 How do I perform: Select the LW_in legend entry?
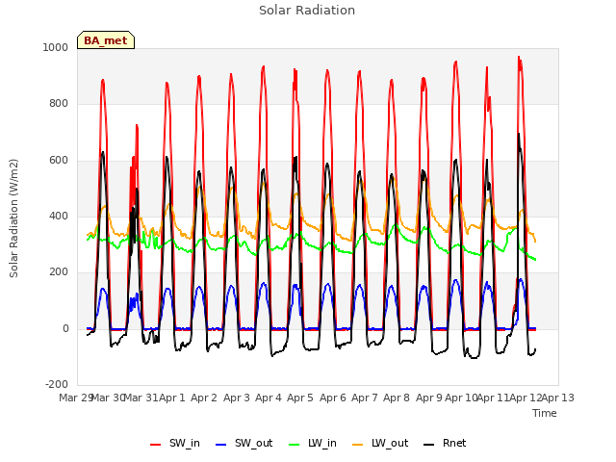312,443
